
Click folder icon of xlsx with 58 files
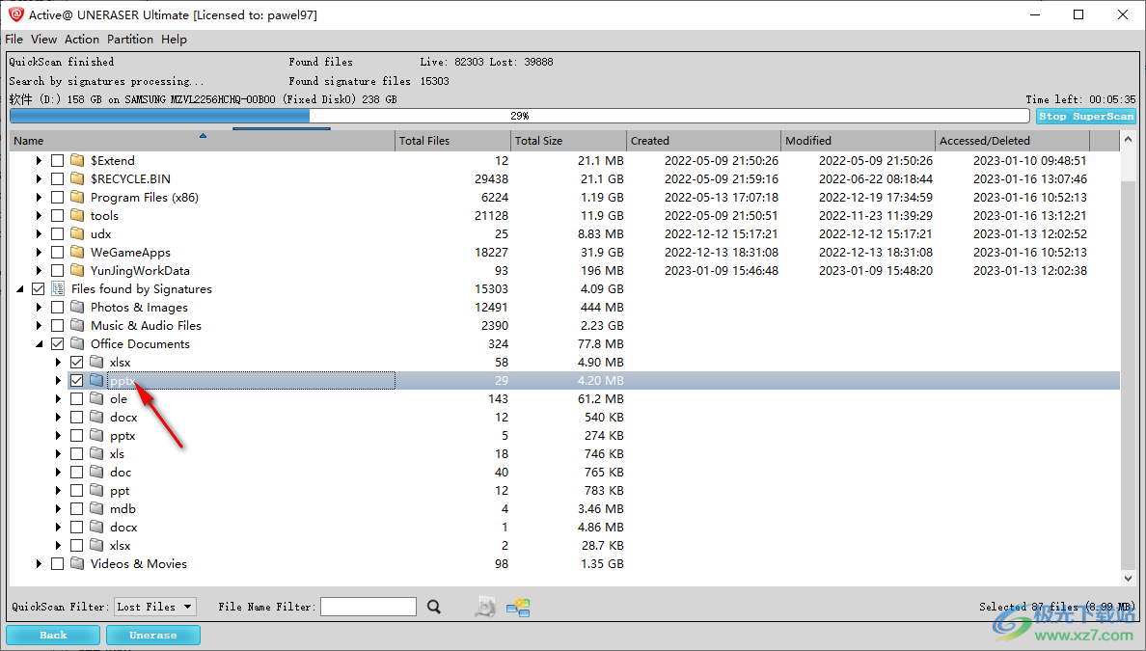96,362
